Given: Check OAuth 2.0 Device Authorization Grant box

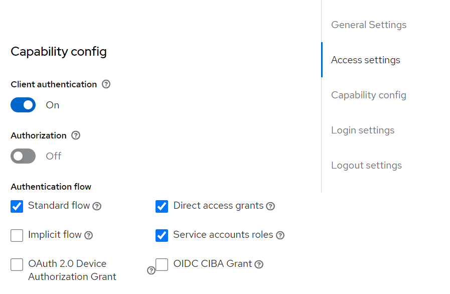Looking at the screenshot, I should pyautogui.click(x=17, y=264).
